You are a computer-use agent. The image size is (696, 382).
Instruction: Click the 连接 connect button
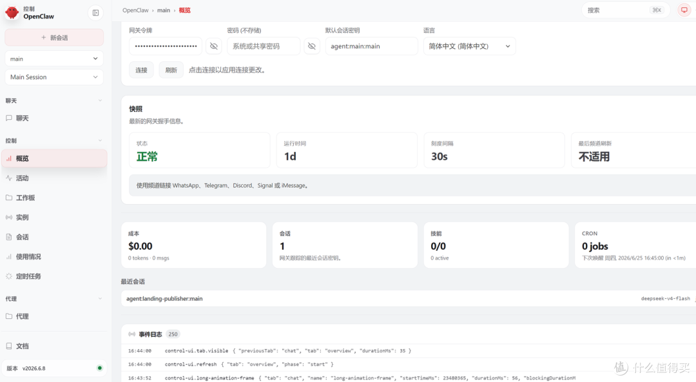141,70
